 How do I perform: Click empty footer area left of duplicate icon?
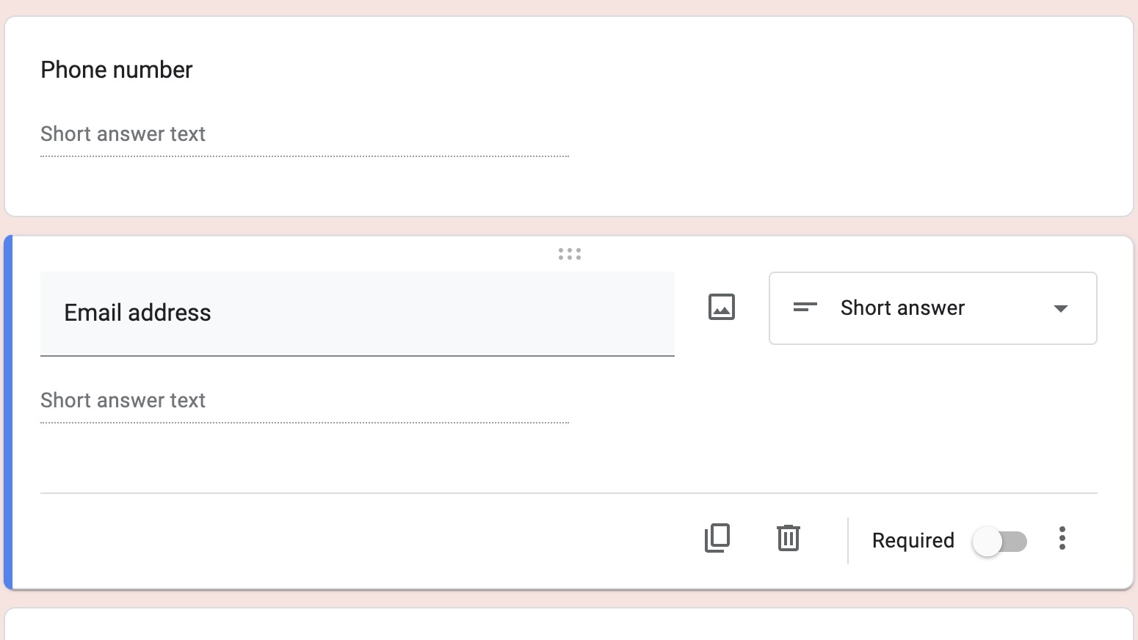coord(367,539)
